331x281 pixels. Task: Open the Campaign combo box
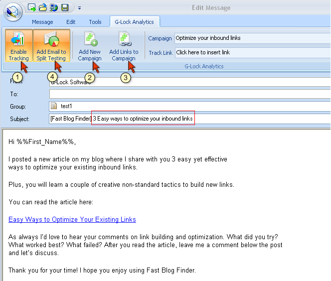tap(253, 38)
